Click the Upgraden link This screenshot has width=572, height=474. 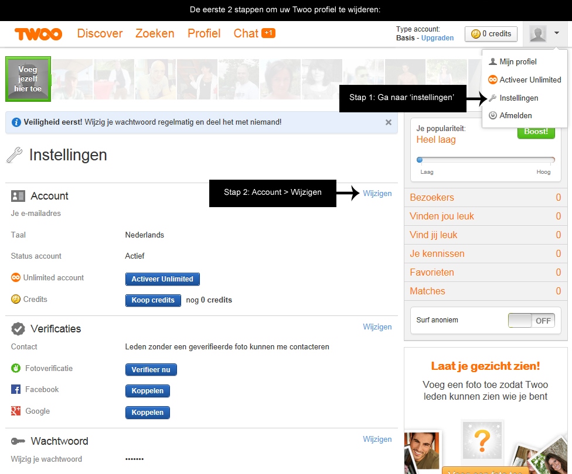437,38
